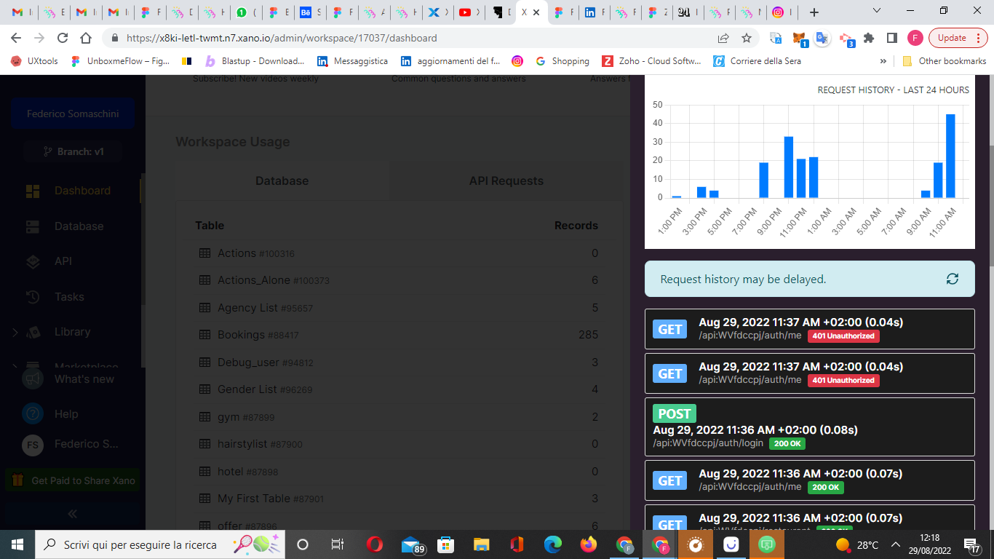Open a new browser tab
This screenshot has height=559, width=994.
point(814,12)
